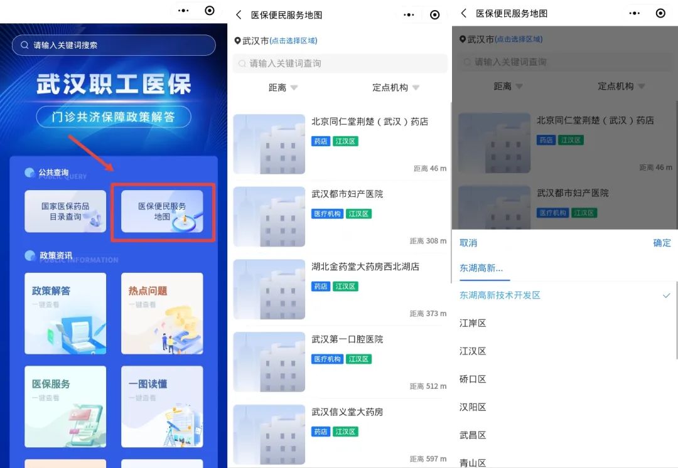The image size is (678, 468).
Task: Choose the checked 东湖高新技术开发区 option
Action: pyautogui.click(x=565, y=295)
